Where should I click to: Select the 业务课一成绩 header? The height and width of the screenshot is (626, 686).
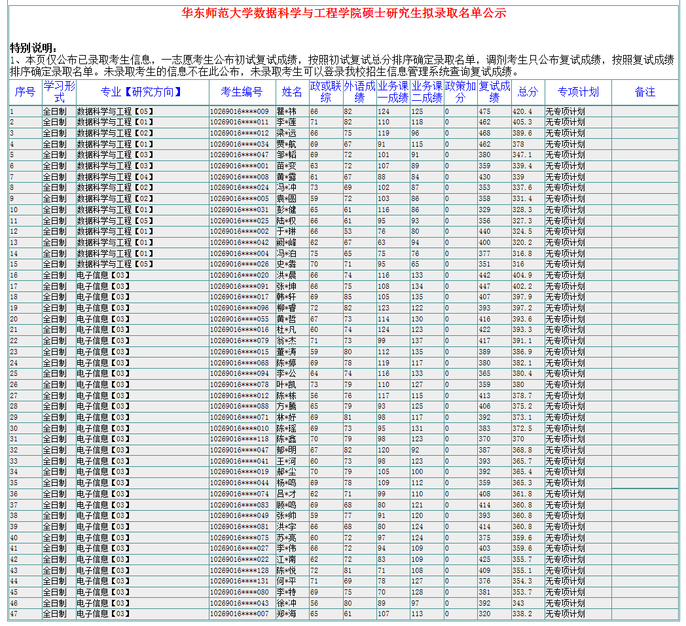[393, 92]
